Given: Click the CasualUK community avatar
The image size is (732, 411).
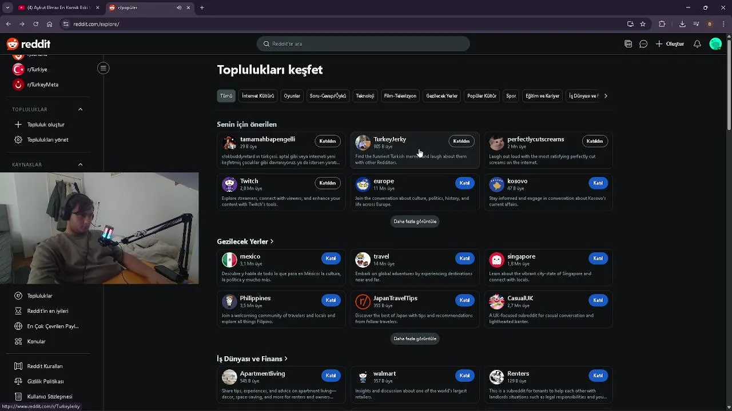Looking at the screenshot, I should point(496,301).
